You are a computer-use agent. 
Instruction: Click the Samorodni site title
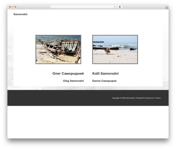click(20, 14)
